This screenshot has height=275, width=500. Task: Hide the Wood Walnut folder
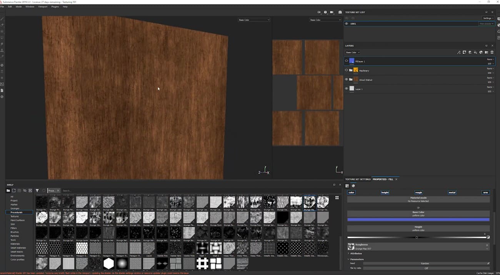(x=347, y=80)
